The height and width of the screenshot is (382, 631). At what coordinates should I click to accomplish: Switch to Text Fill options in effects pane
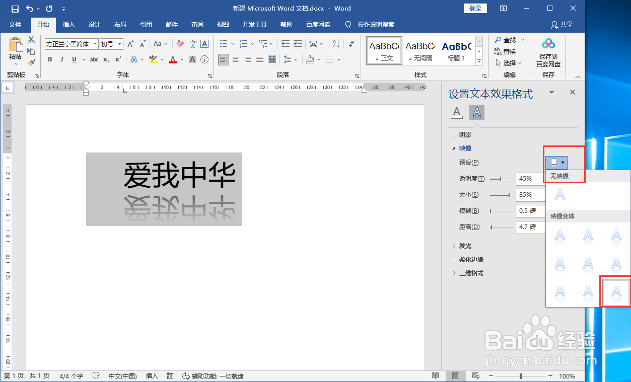[x=456, y=113]
